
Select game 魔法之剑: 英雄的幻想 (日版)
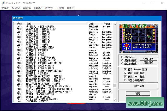pos(63,84)
